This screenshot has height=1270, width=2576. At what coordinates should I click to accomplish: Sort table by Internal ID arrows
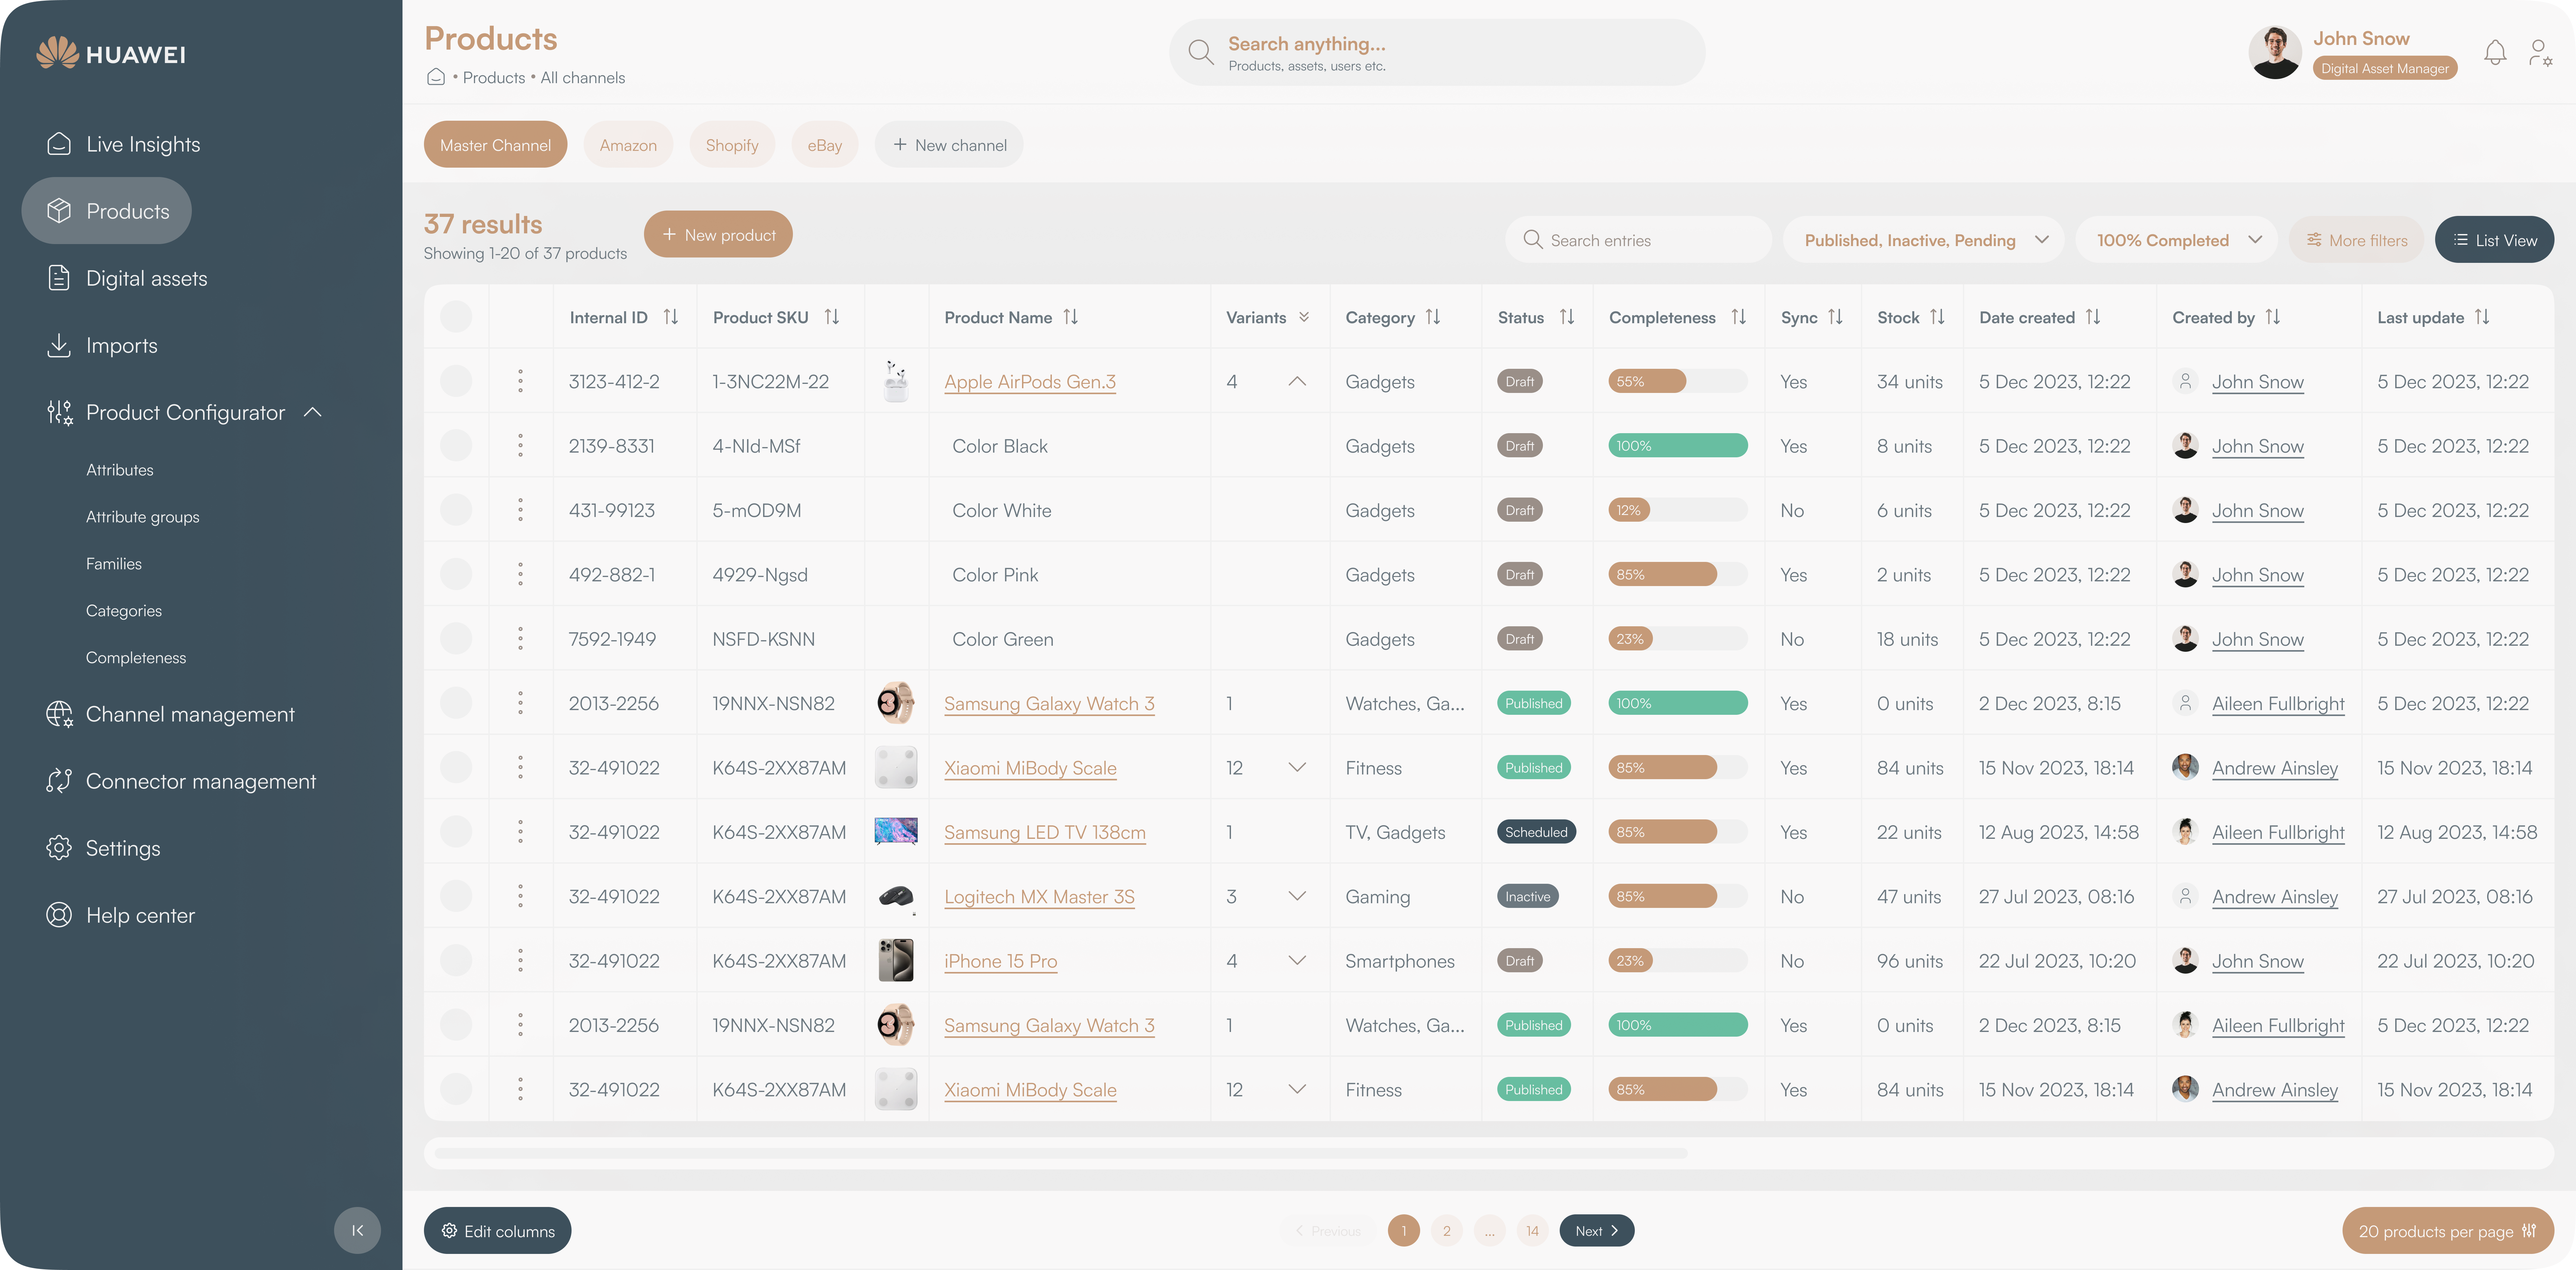(671, 317)
